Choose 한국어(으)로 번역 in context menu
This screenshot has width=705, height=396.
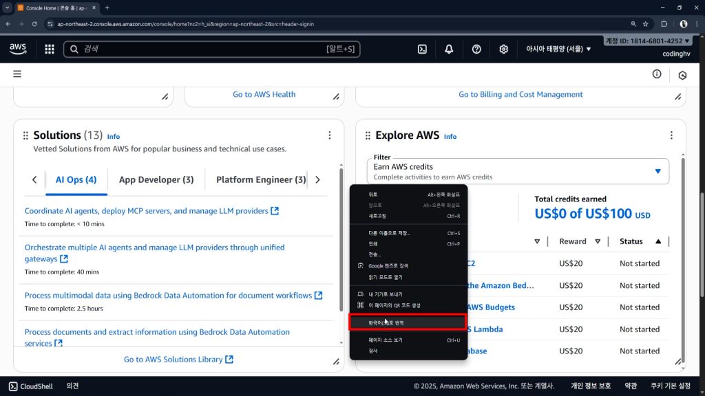[x=408, y=322]
